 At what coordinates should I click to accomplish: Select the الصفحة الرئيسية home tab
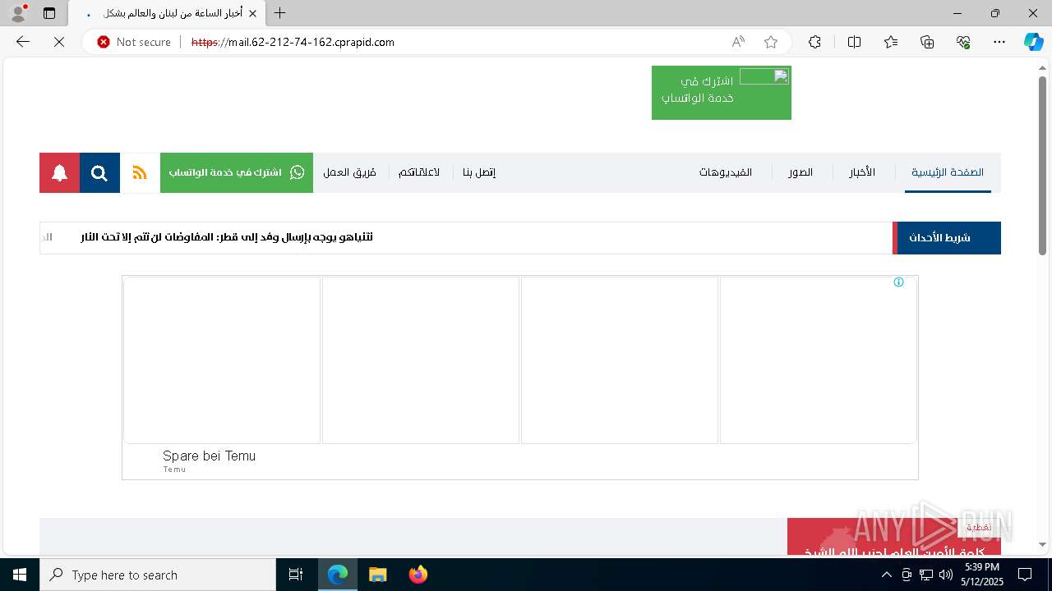(x=948, y=172)
